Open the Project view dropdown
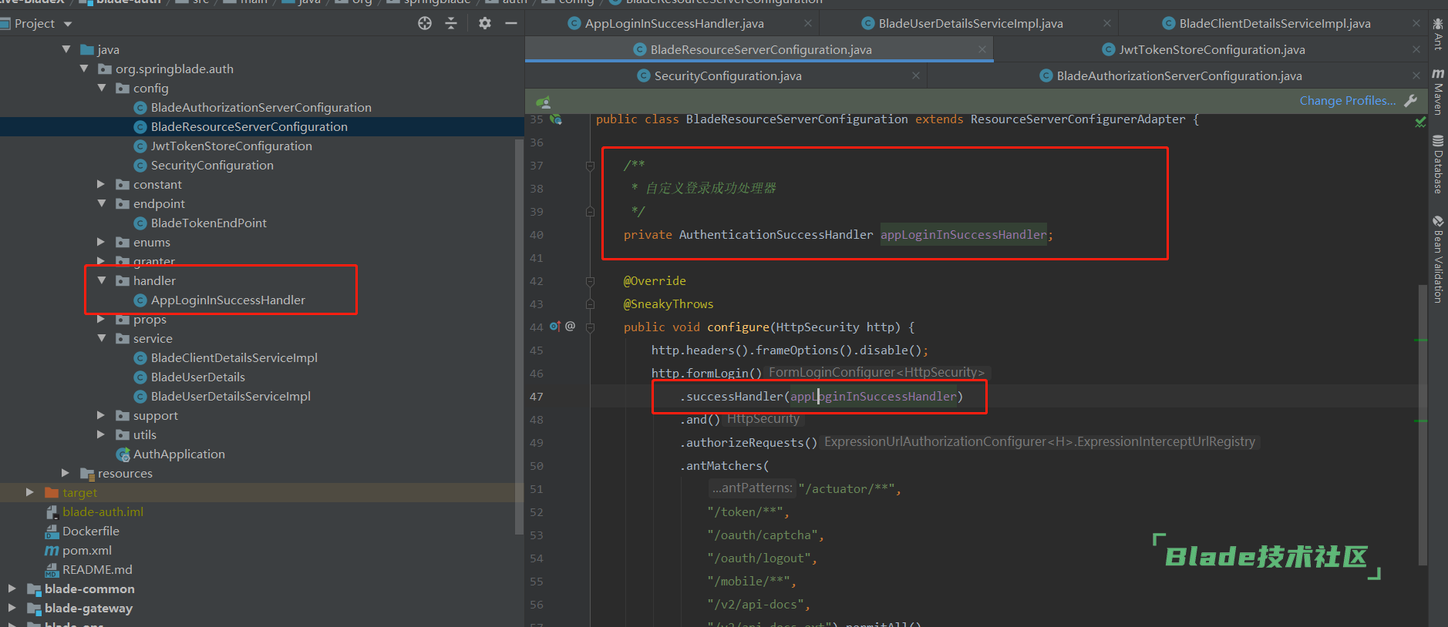The width and height of the screenshot is (1448, 627). (x=68, y=24)
